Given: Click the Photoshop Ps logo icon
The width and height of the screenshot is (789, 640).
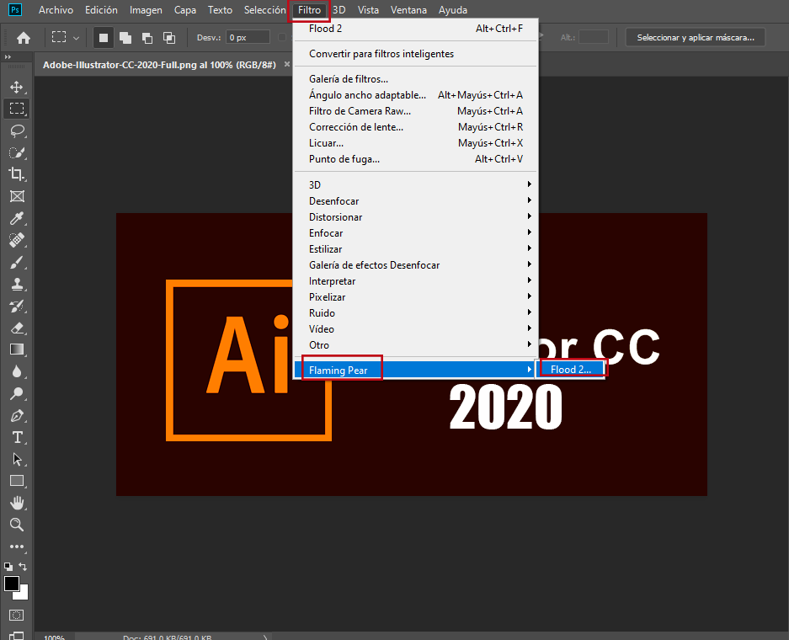Looking at the screenshot, I should [x=15, y=9].
